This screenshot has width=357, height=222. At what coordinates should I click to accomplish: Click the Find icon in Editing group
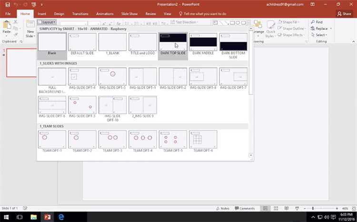pos(313,22)
